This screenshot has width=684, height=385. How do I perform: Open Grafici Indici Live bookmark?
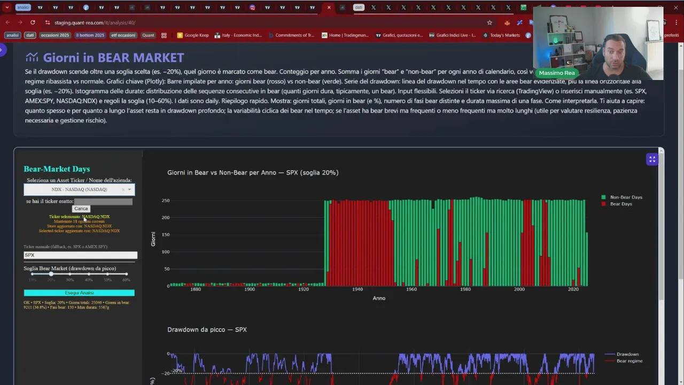[453, 35]
